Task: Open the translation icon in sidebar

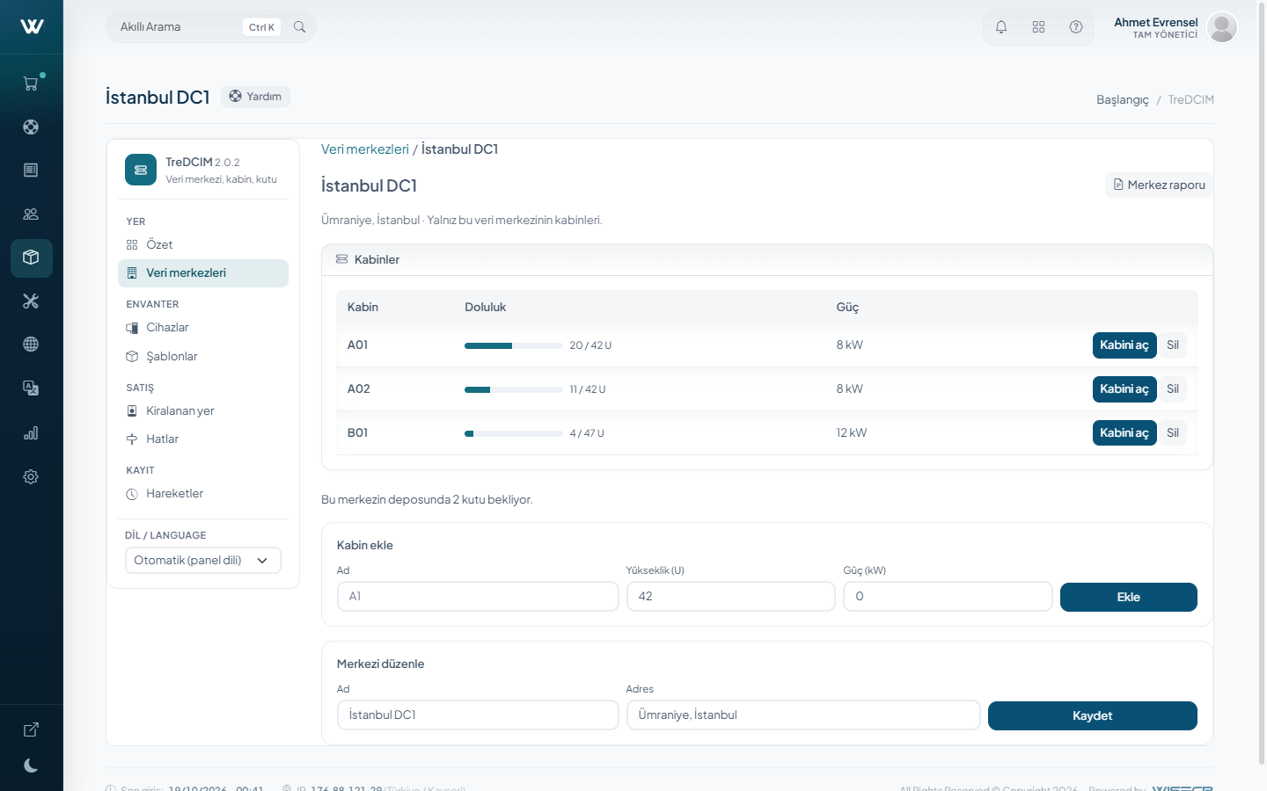Action: click(x=31, y=388)
